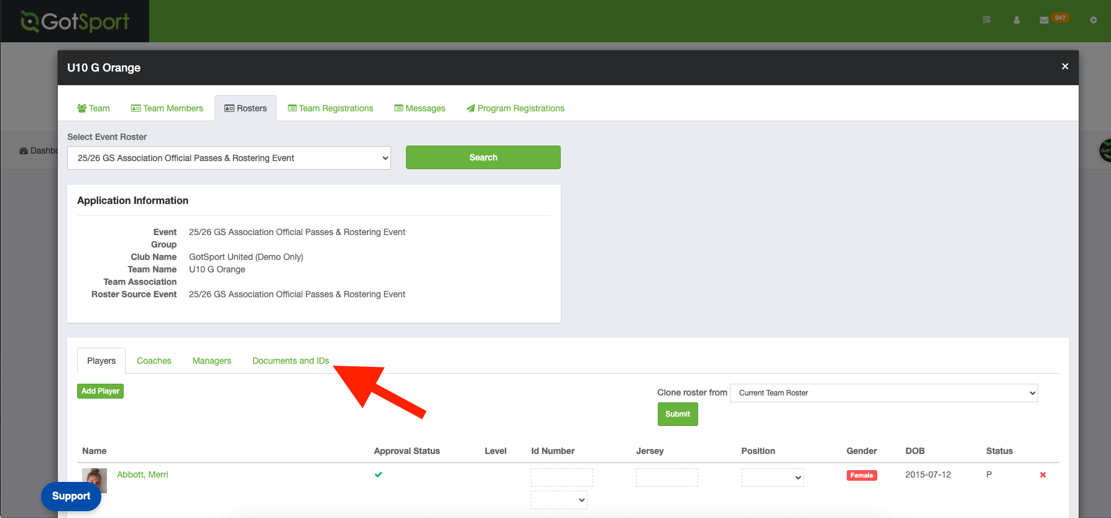The image size is (1111, 518).
Task: Remove Abbott, Merri with red X icon
Action: click(1043, 475)
